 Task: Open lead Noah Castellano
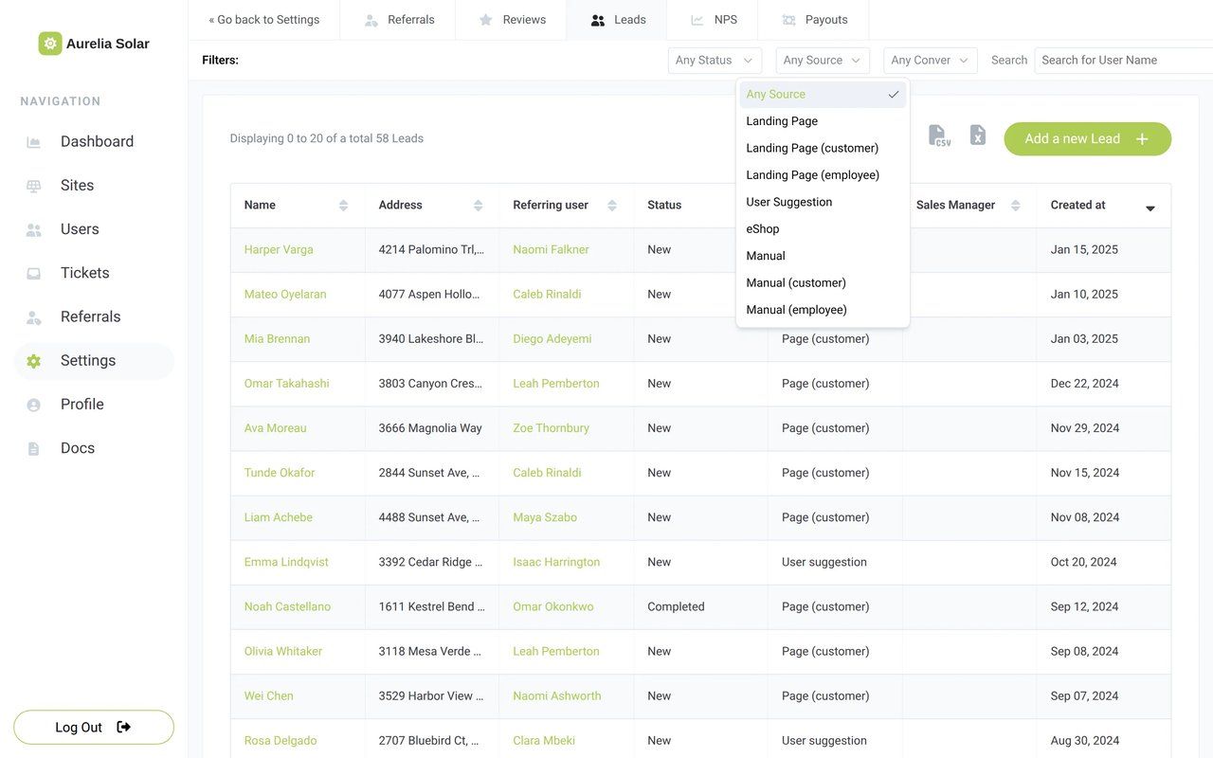coord(287,607)
